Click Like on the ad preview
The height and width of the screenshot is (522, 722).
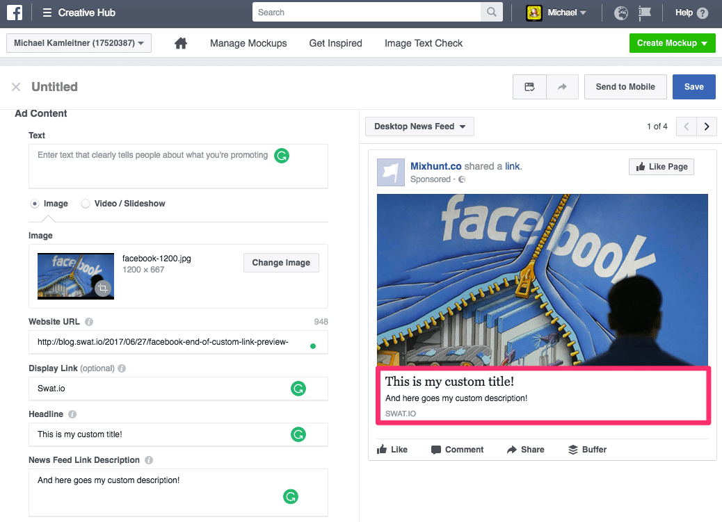pyautogui.click(x=392, y=449)
